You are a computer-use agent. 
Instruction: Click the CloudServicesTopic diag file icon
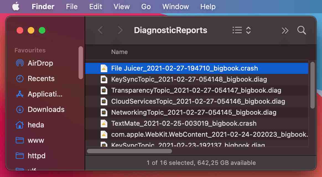[x=104, y=101]
